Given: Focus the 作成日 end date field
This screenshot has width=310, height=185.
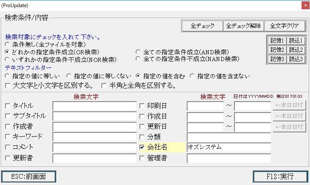Looking at the screenshot, I should pos(253,117).
